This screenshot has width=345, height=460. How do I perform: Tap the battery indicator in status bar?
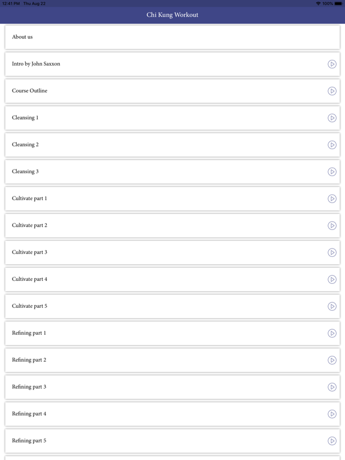click(x=338, y=4)
